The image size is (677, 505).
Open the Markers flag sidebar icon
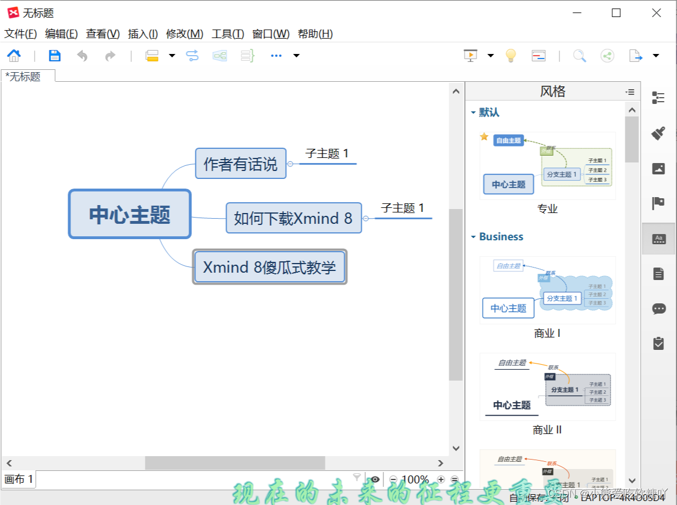(x=658, y=203)
